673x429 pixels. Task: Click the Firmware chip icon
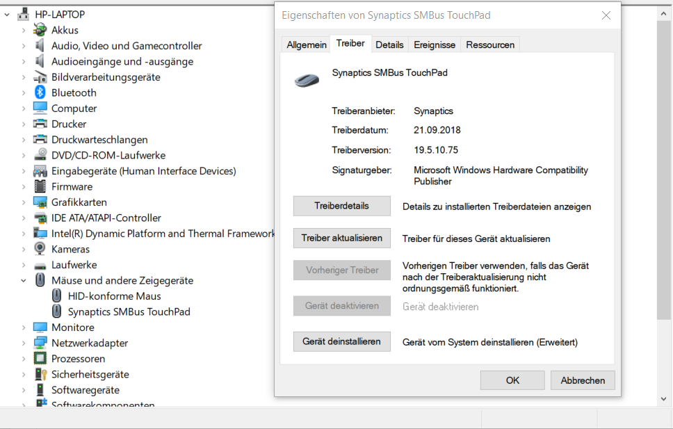tap(40, 186)
